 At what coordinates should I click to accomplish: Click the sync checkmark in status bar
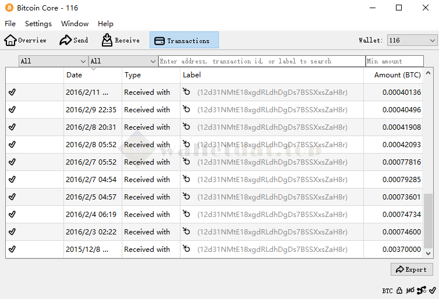pyautogui.click(x=432, y=290)
